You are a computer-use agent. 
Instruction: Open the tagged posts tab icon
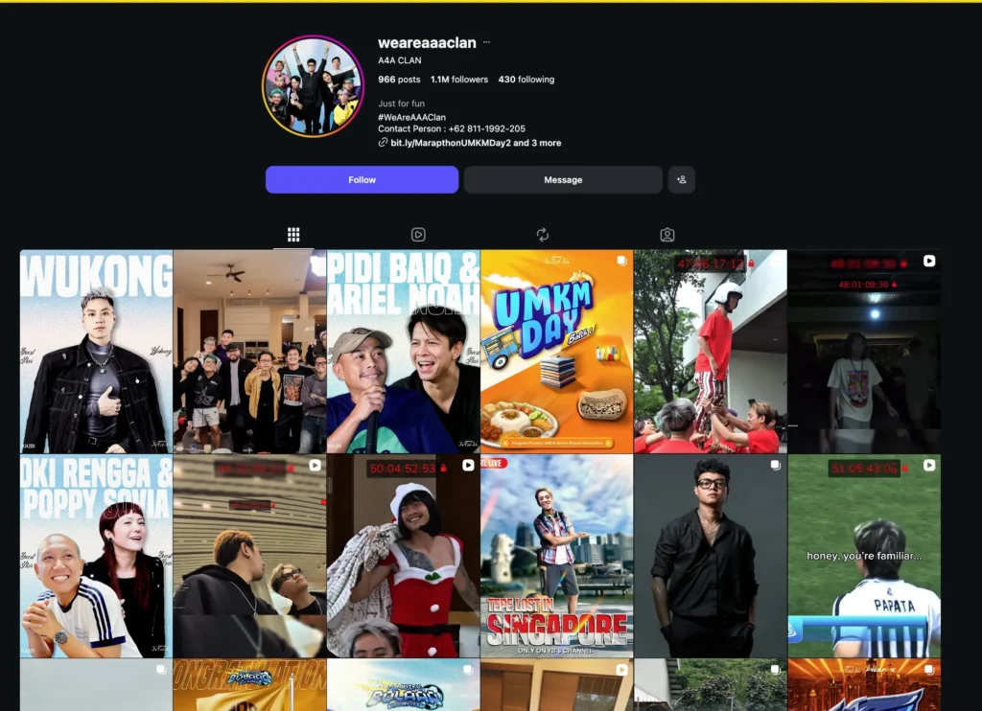666,235
